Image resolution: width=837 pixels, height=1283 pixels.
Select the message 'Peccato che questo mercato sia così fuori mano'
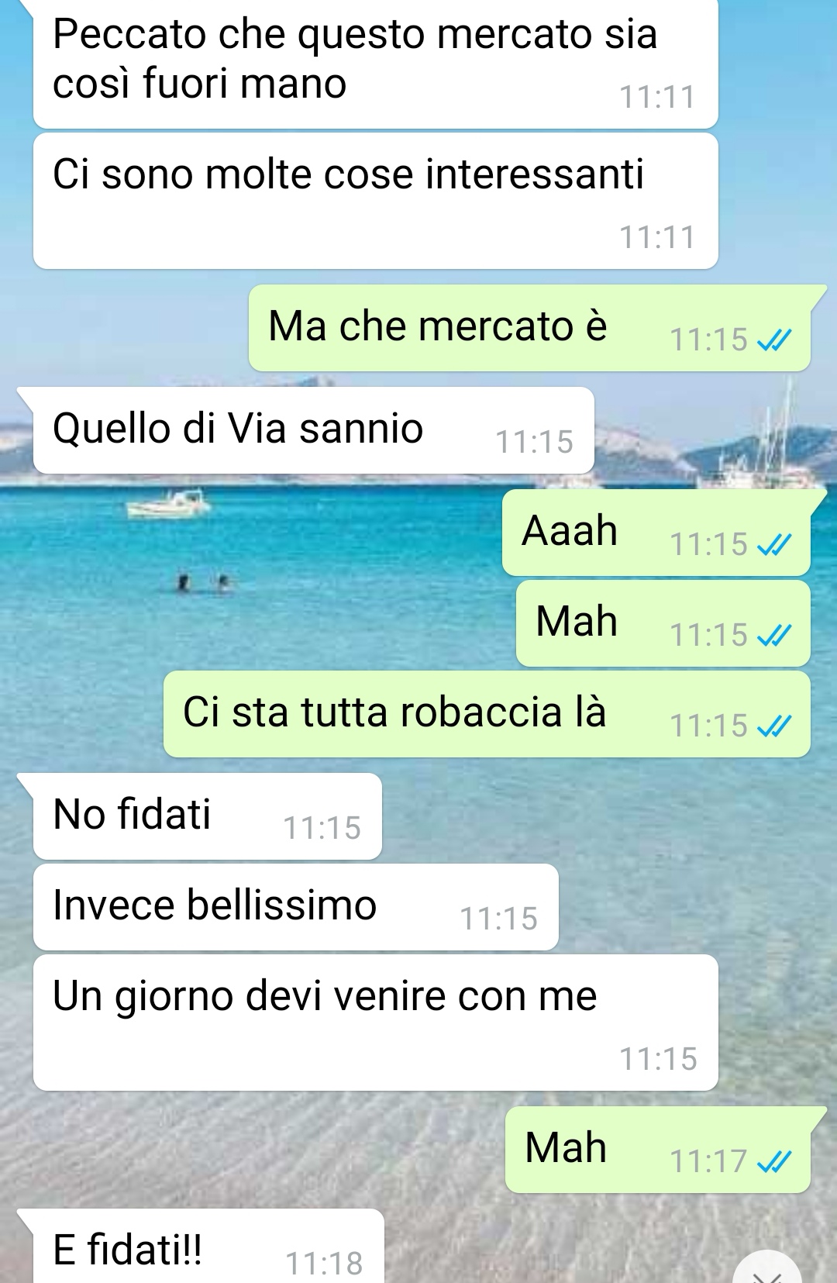[375, 64]
